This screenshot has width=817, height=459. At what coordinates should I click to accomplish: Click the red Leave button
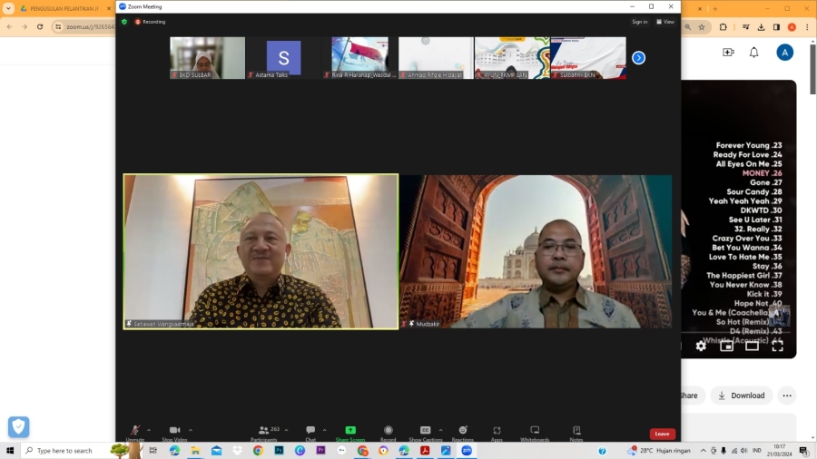point(663,434)
